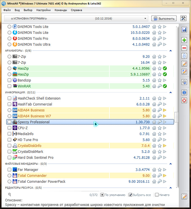Select the MediaInfo row text
The image size is (191, 209).
[26, 134]
